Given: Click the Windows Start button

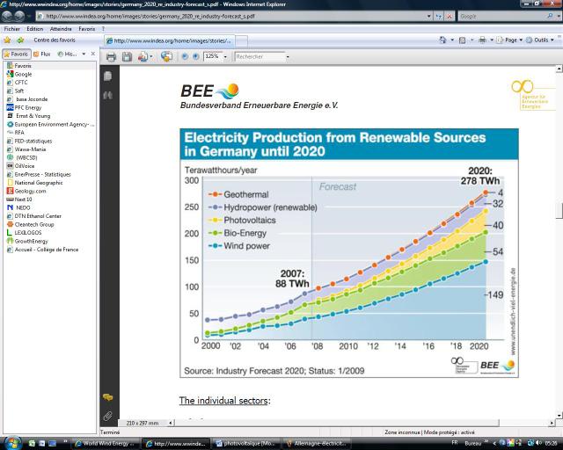Looking at the screenshot, I should (12, 442).
